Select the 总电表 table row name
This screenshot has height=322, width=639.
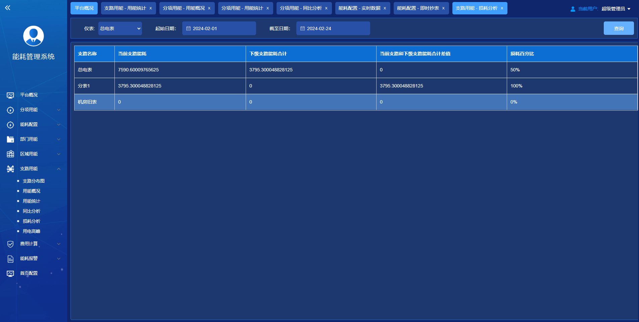point(85,70)
